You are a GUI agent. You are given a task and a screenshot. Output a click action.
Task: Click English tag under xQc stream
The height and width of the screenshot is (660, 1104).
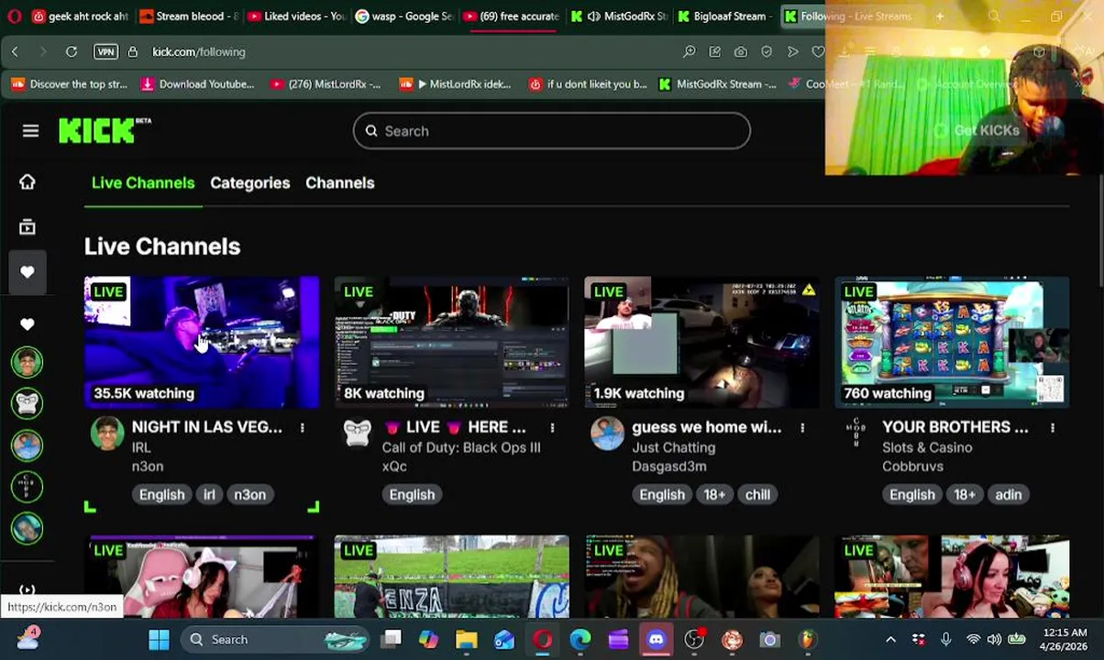[412, 494]
